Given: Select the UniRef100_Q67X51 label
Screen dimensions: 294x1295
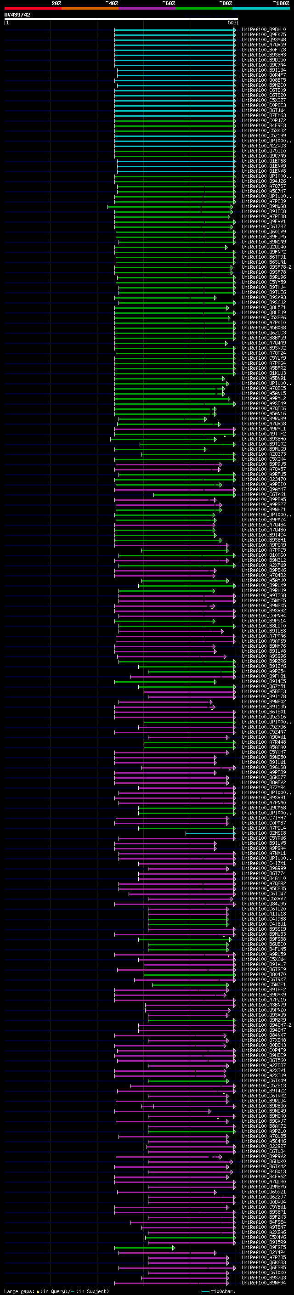Looking at the screenshot, I should tap(263, 687).
